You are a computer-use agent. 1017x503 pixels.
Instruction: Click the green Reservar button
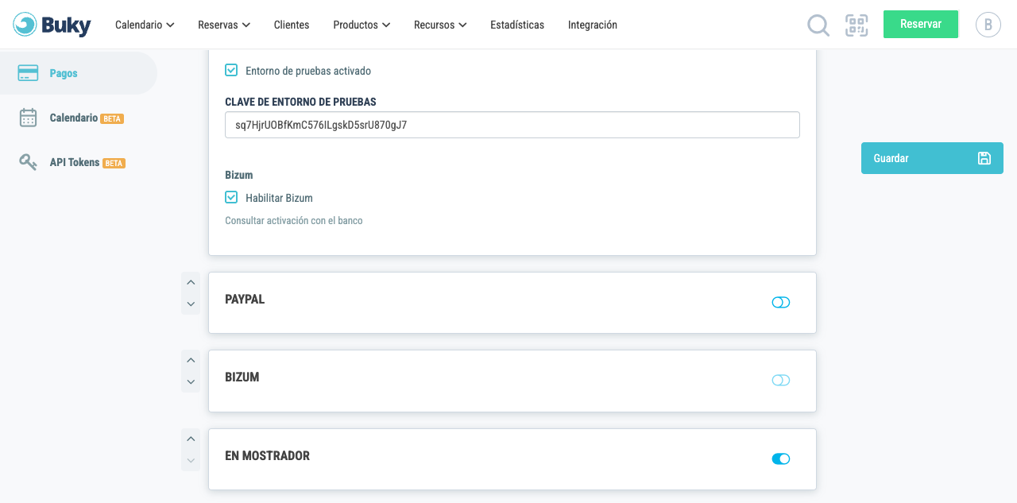921,24
